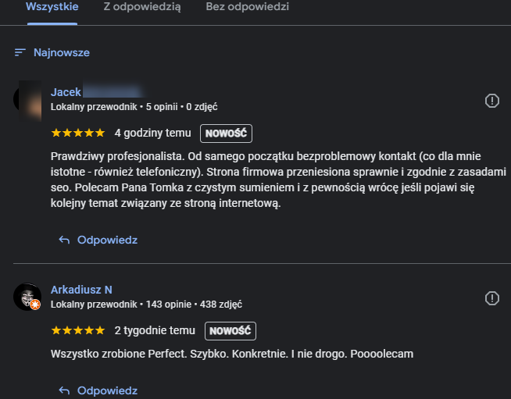Click the star rating on Arkadiusz N's review

point(78,330)
